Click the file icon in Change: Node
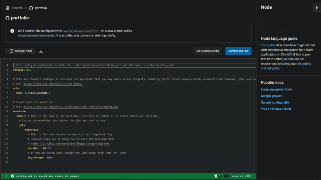Viewport: 321px width, 180px height. 11,51
